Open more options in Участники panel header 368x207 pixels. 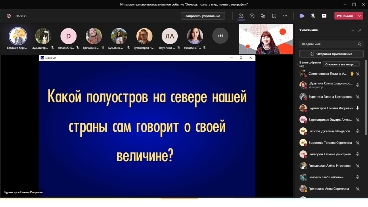[352, 30]
